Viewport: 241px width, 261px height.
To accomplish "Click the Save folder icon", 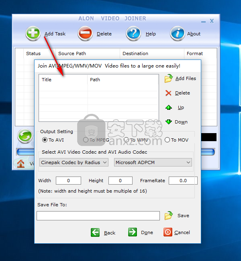I will (x=169, y=216).
